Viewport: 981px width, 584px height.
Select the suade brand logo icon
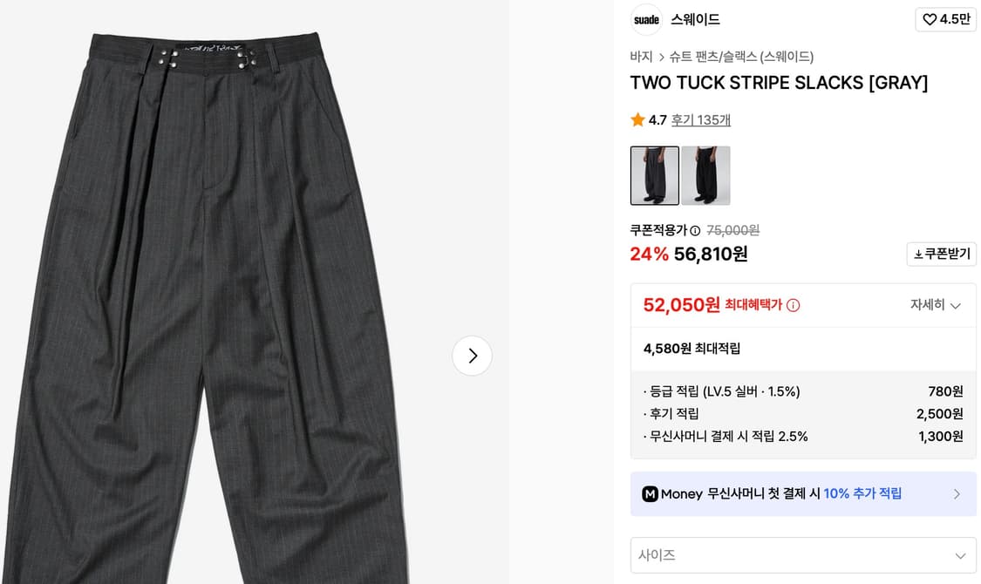point(645,19)
